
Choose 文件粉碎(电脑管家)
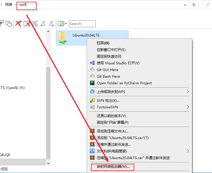pos(139,151)
